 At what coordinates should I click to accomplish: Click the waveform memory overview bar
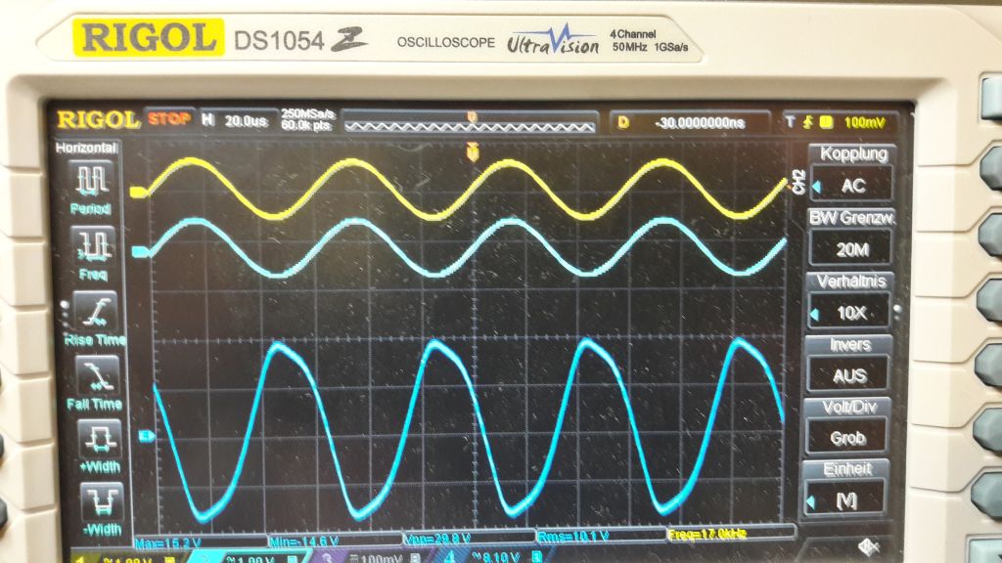click(471, 122)
